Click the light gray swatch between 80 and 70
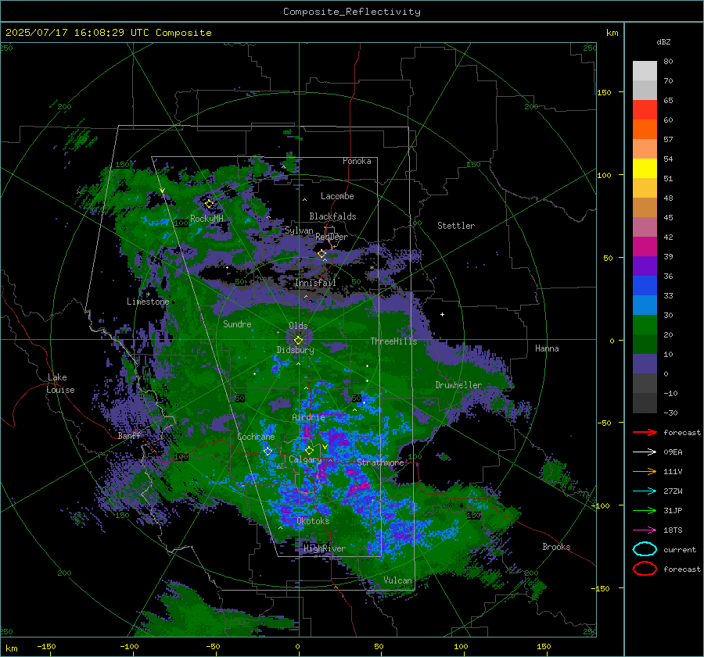704x657 pixels. tap(645, 71)
